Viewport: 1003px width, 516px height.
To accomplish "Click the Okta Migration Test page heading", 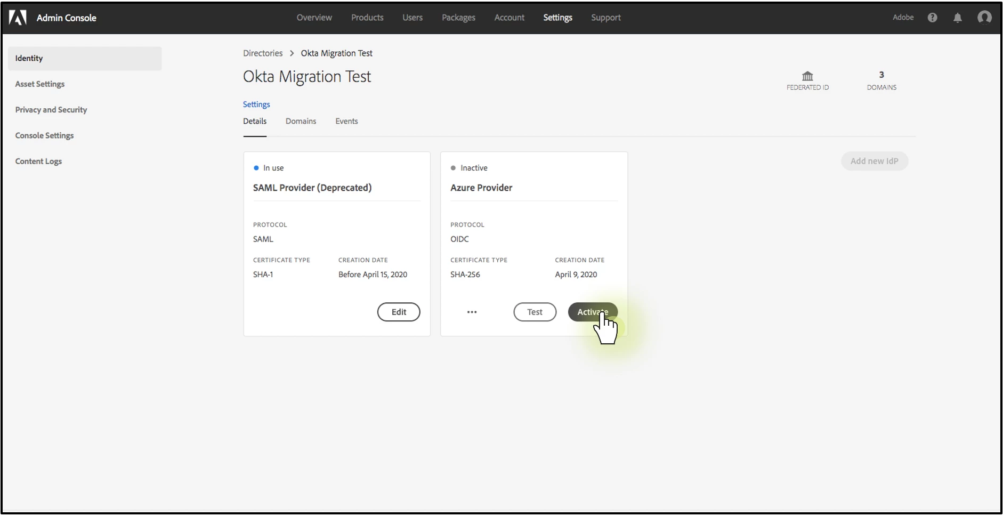I will (307, 77).
